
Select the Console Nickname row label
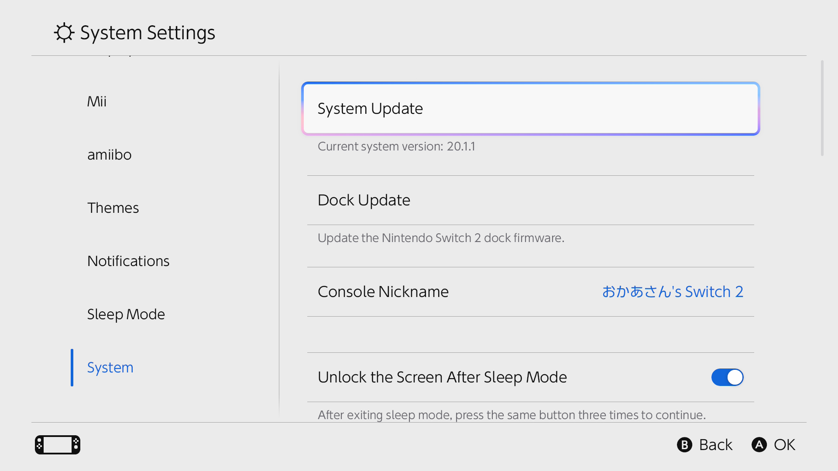click(383, 292)
